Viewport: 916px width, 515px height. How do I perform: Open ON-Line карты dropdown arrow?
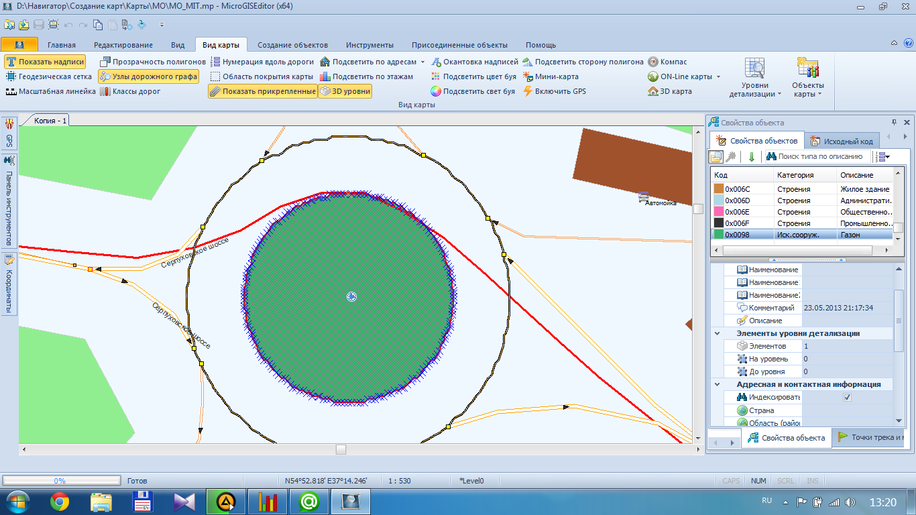click(x=718, y=76)
